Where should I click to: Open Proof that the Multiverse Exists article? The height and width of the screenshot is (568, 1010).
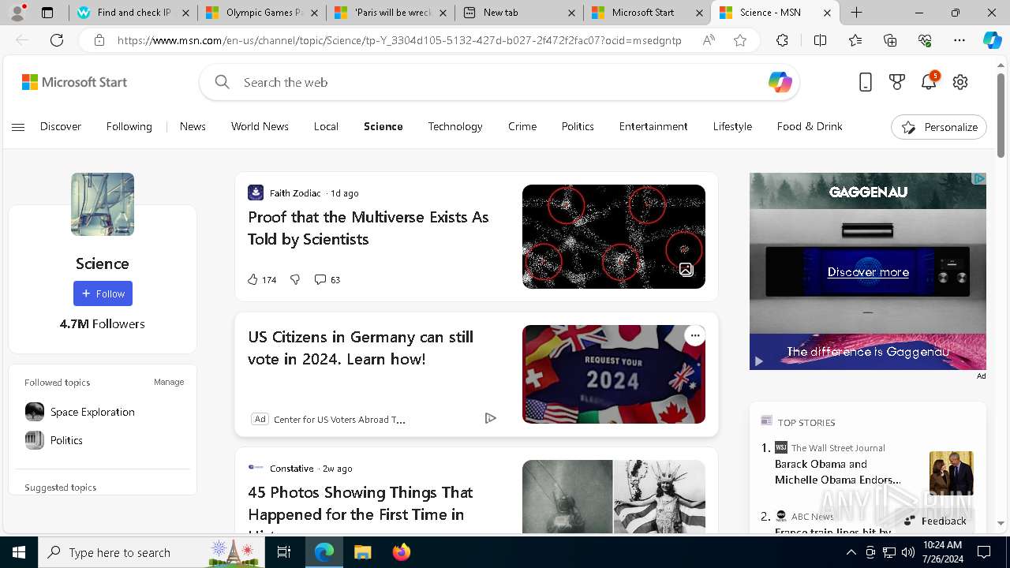(368, 228)
